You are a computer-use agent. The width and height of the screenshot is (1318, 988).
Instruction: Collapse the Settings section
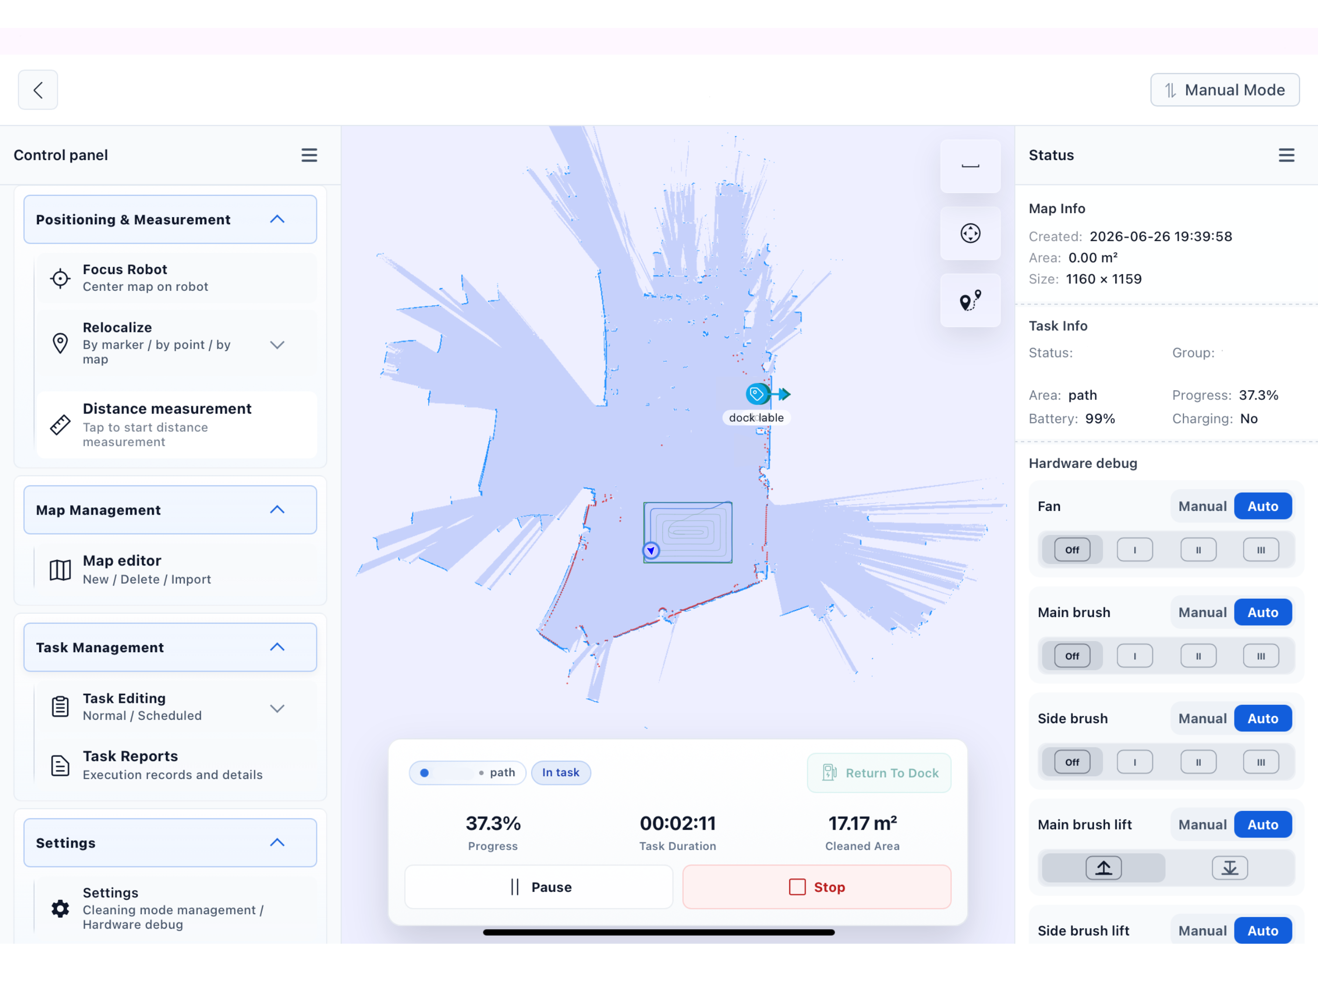170,843
